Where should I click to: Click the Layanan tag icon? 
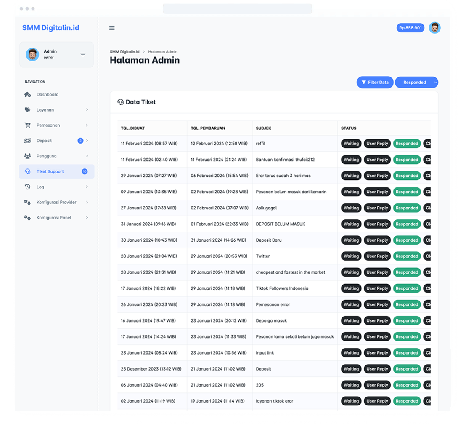(x=28, y=110)
